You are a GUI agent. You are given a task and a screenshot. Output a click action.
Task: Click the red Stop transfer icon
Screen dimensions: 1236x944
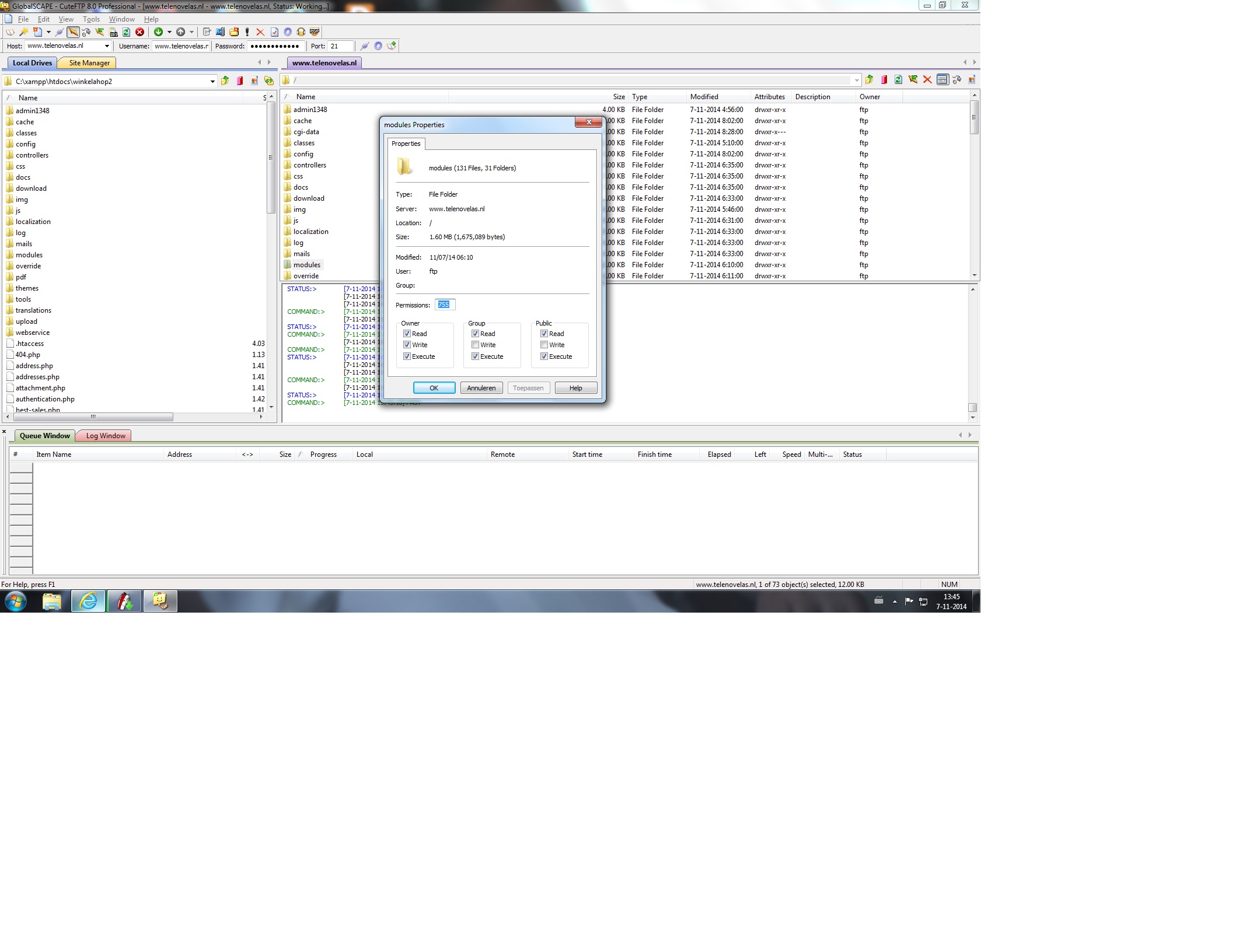coord(139,32)
